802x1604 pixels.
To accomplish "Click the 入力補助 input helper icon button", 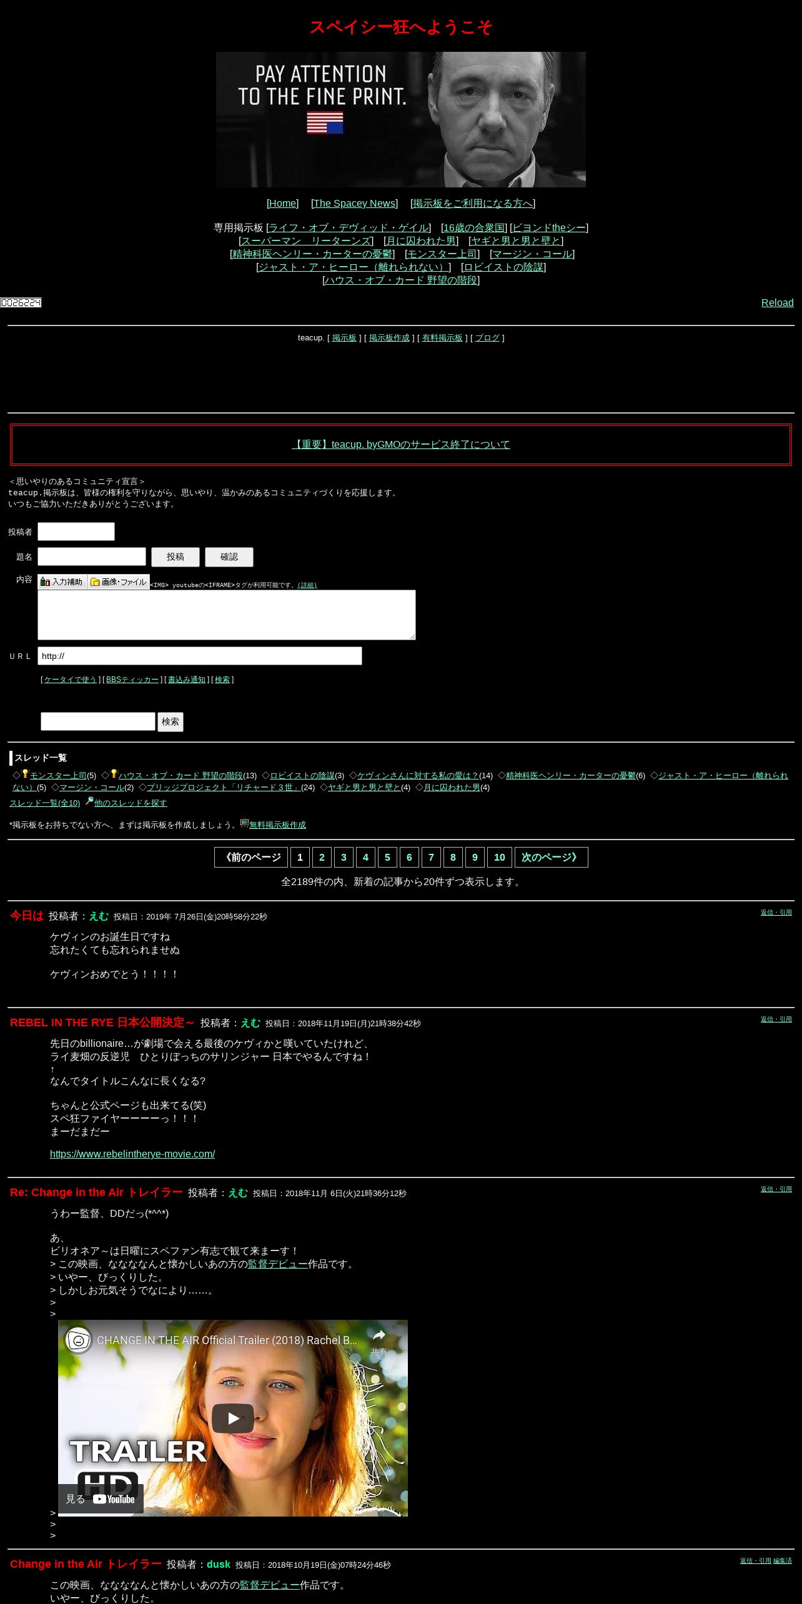I will 62,582.
